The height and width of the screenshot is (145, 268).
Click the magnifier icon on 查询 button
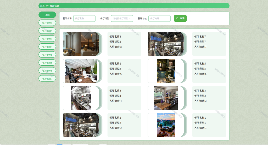point(177,19)
